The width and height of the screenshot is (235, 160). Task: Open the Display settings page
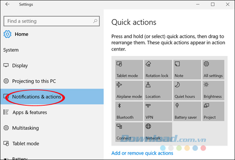pyautogui.click(x=20, y=66)
